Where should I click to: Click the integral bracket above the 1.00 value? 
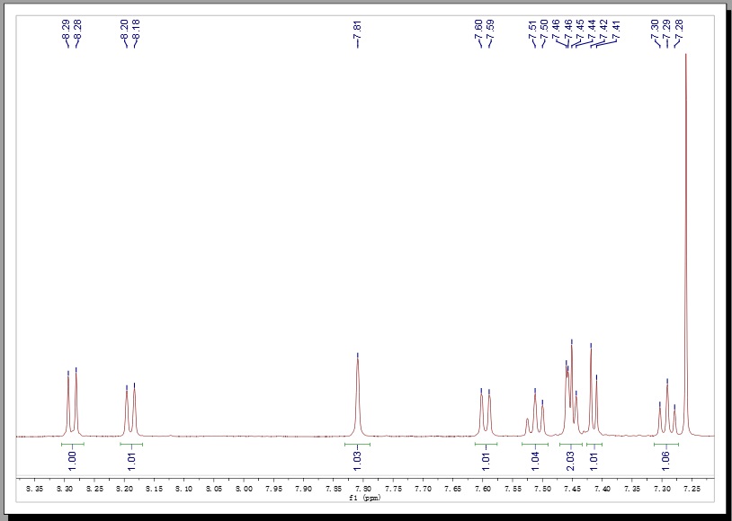(72, 444)
